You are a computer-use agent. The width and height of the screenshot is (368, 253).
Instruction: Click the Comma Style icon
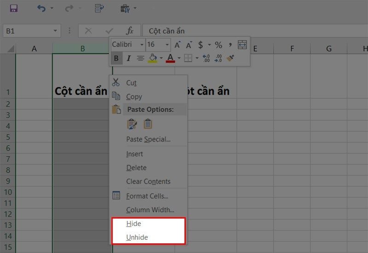230,44
